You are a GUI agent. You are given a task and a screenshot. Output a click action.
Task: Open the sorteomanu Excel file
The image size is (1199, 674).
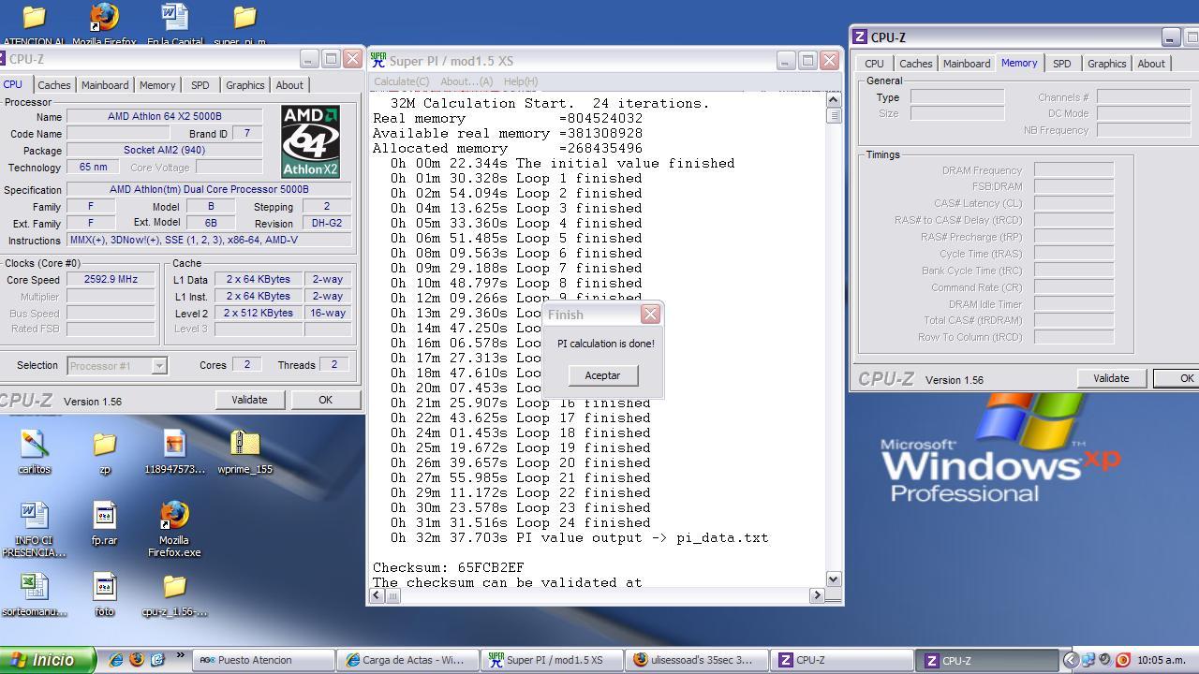[x=34, y=595]
